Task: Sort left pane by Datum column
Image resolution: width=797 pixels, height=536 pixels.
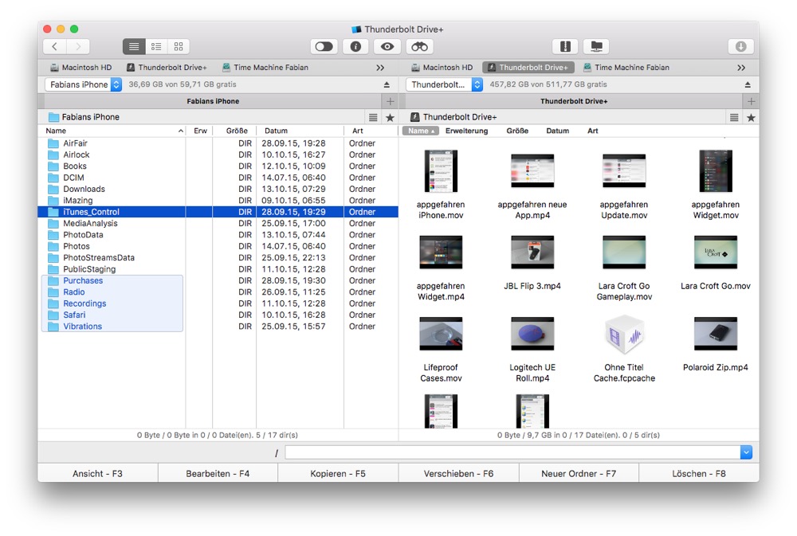Action: (300, 131)
